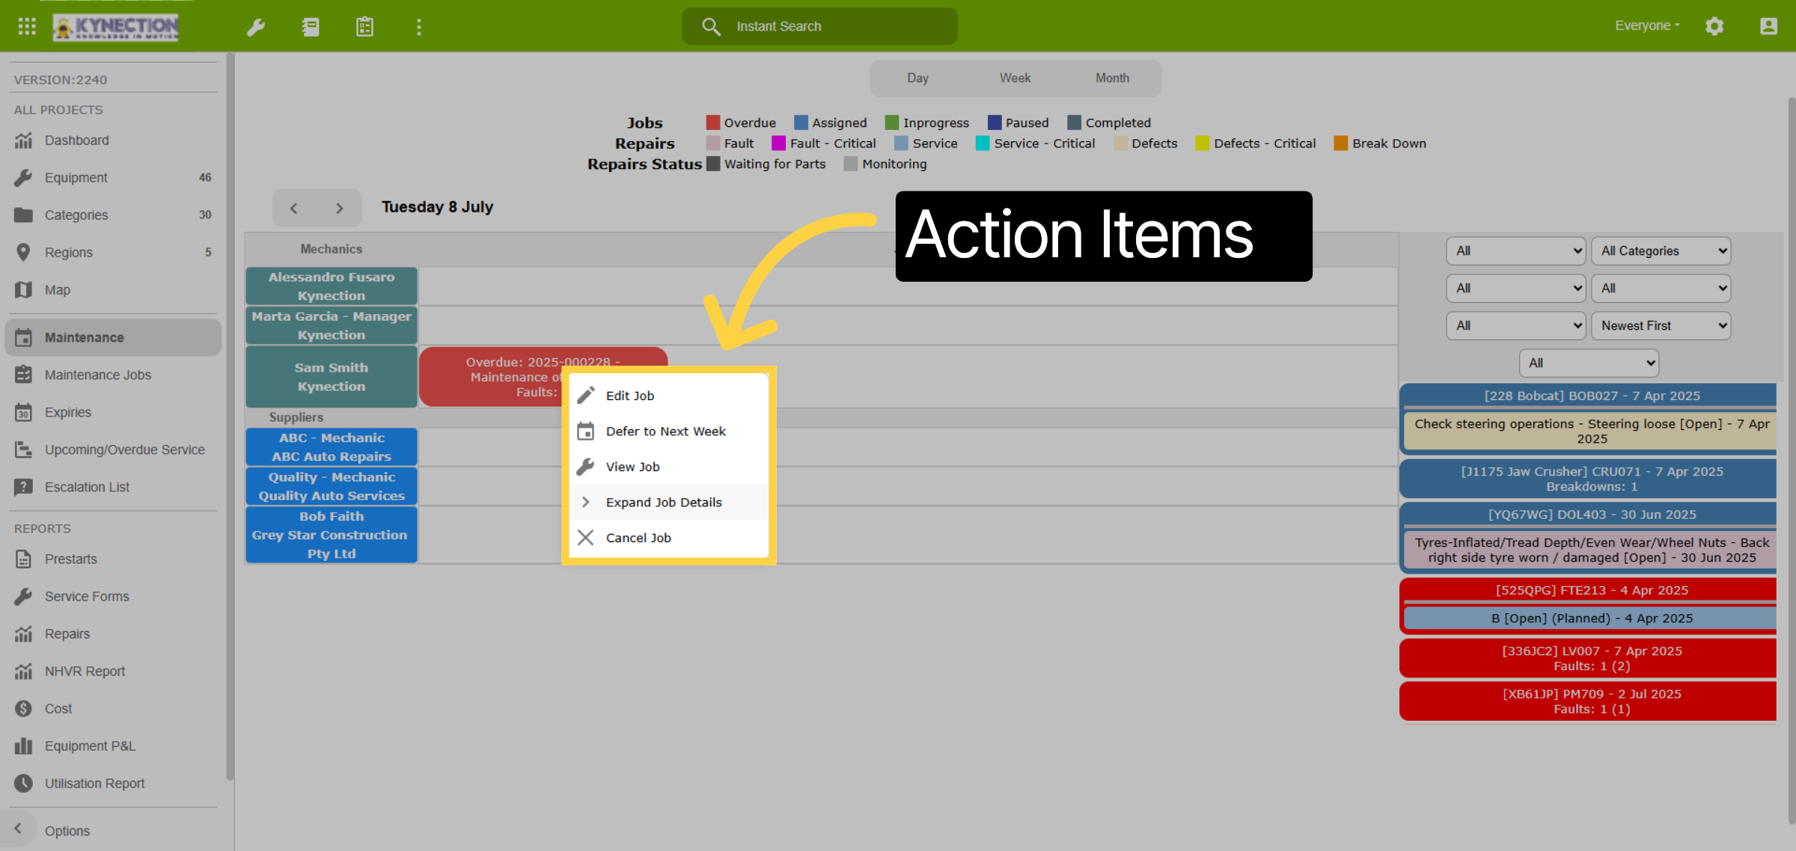
Task: Click the Fault - Critical magenta swatch
Action: click(778, 143)
